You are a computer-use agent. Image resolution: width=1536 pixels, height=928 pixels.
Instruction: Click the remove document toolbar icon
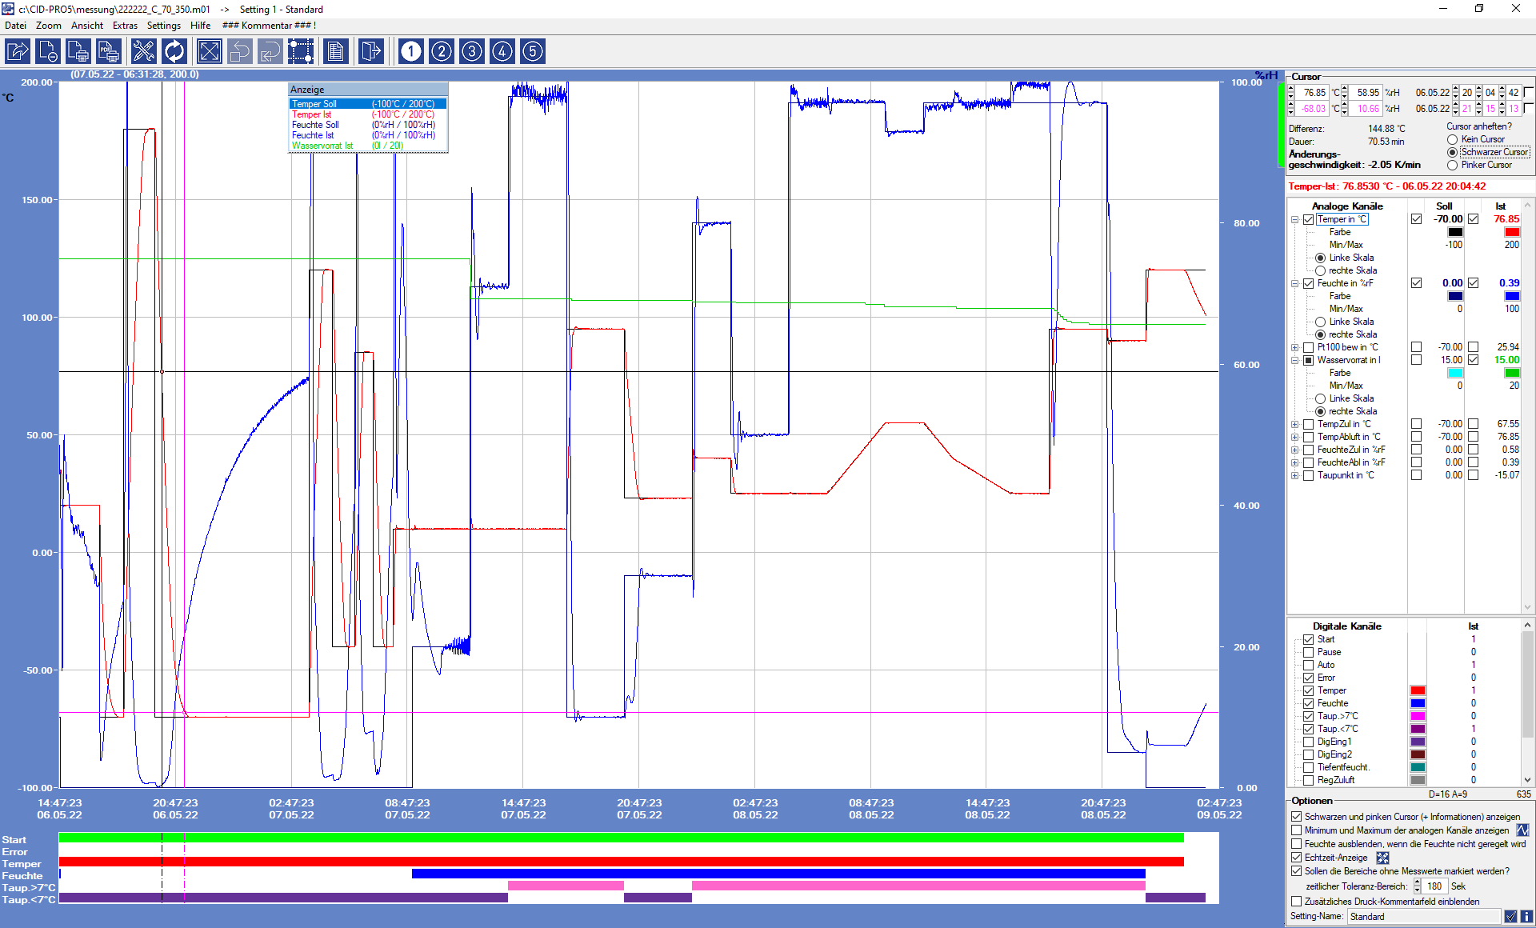pyautogui.click(x=47, y=52)
